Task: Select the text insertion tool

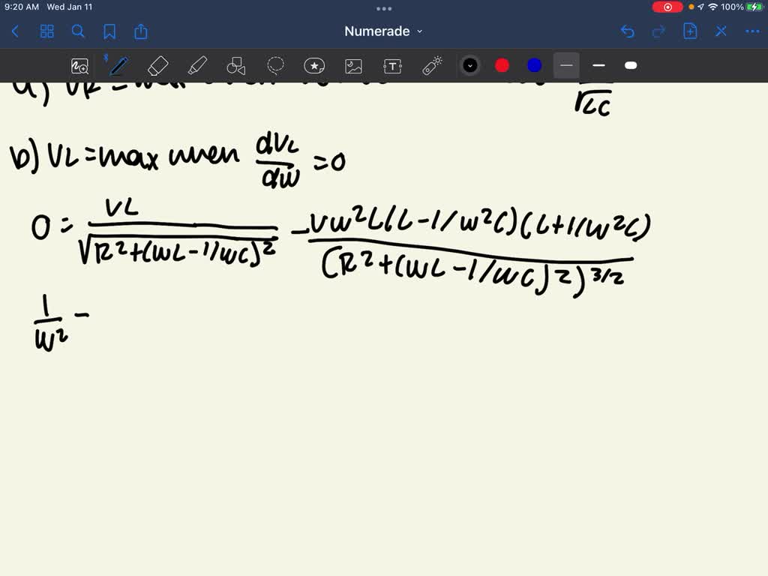Action: pos(392,65)
